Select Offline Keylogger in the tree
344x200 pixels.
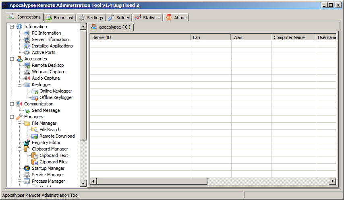click(56, 97)
